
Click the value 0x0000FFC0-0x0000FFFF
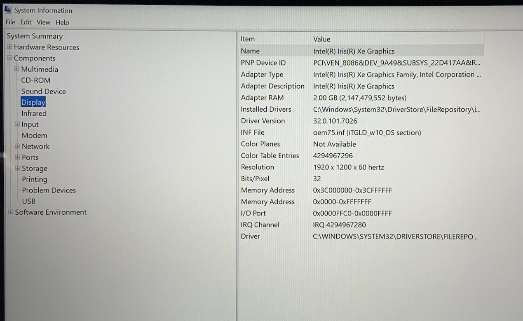352,213
